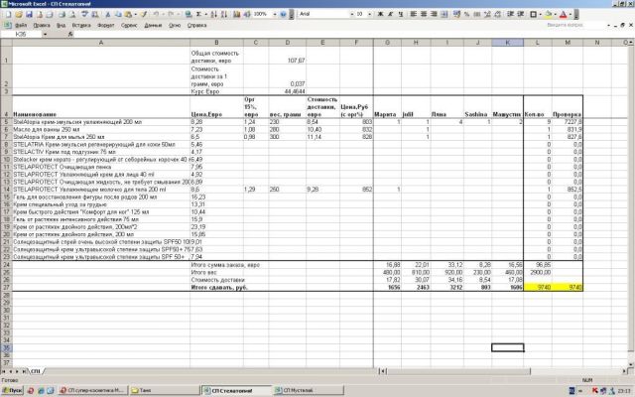Click the AutoSum sigma icon

pyautogui.click(x=198, y=14)
